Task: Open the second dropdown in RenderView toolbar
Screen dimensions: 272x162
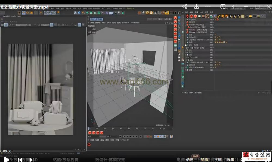Action: [x=45, y=25]
